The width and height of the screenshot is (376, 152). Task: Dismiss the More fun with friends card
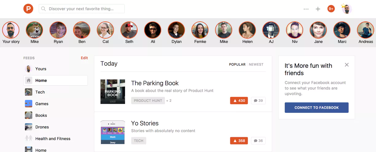tap(347, 65)
